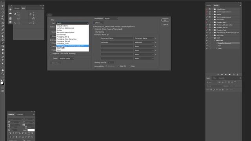Select the Dodge tool

pos(3,53)
